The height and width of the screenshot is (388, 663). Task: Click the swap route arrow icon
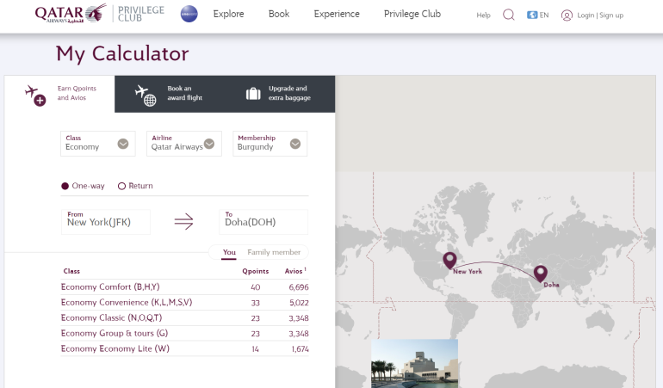(x=184, y=222)
